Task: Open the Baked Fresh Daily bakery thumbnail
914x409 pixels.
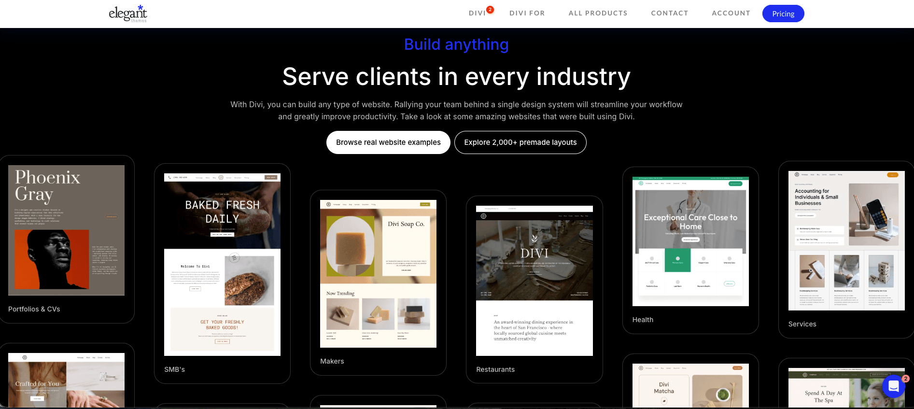Action: click(222, 265)
